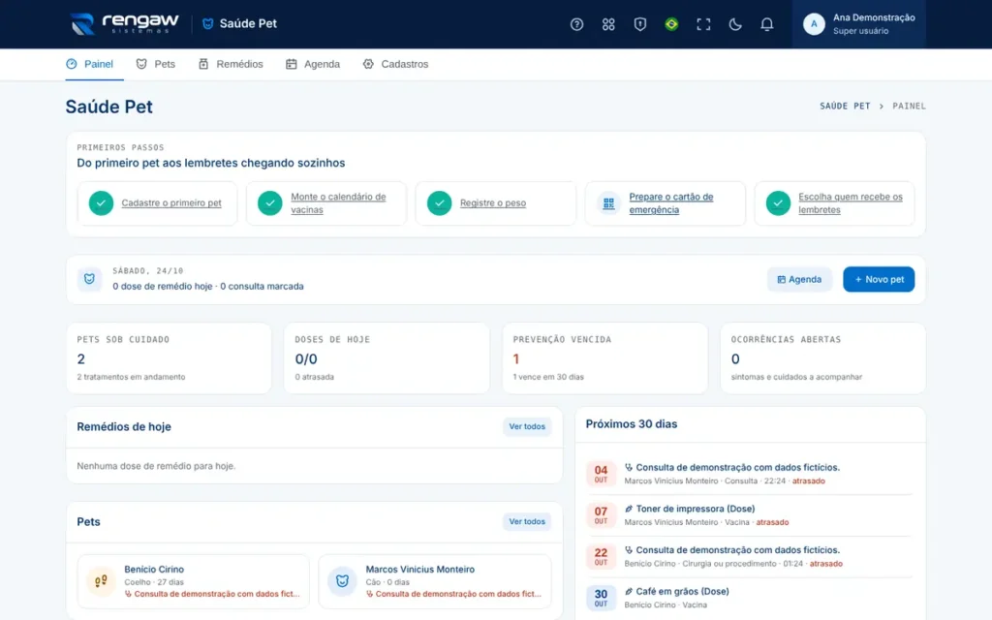Image resolution: width=992 pixels, height=620 pixels.
Task: Click the dog icon of Marcos Vinicius Monteiro
Action: (342, 581)
